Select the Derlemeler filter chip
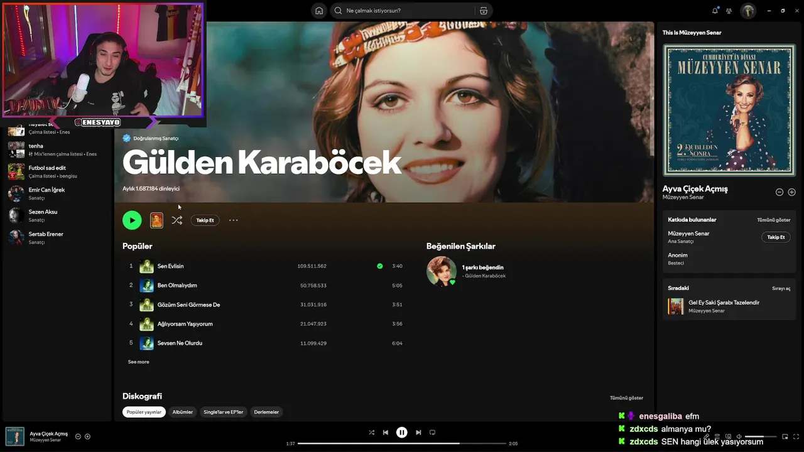 pyautogui.click(x=266, y=412)
